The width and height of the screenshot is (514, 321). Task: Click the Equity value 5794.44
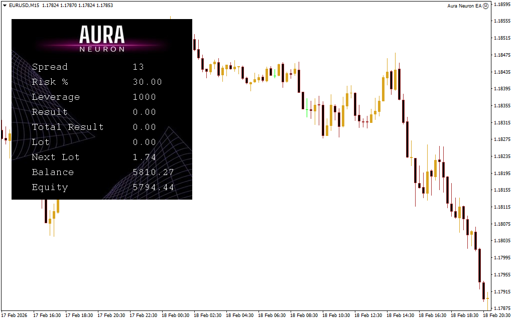click(153, 187)
